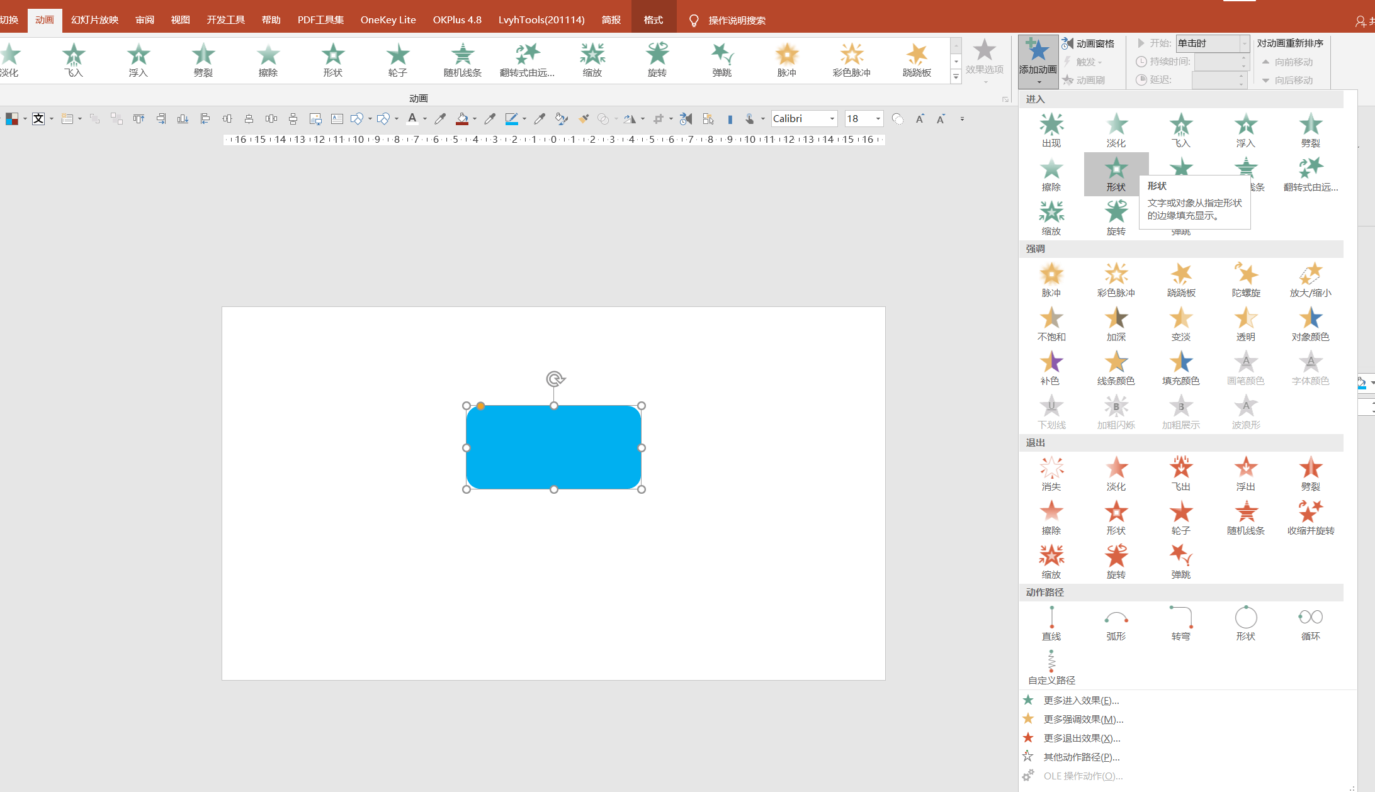The width and height of the screenshot is (1375, 792).
Task: Apply the highlighted 形状 entrance animation
Action: [1116, 174]
